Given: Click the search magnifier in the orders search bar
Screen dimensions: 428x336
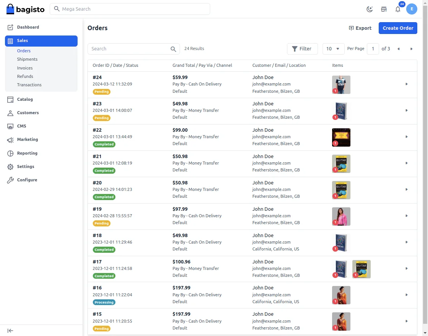Looking at the screenshot, I should tap(173, 48).
